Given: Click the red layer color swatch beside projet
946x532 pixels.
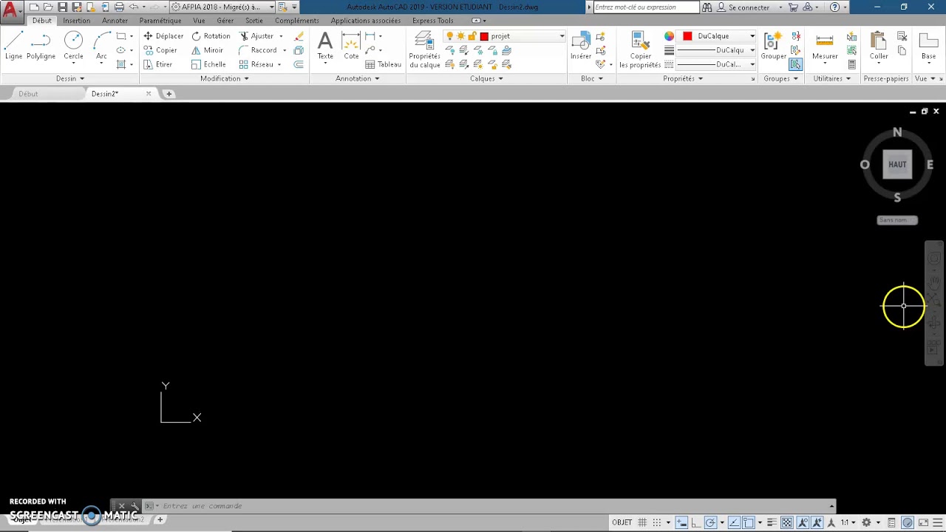Looking at the screenshot, I should [484, 36].
